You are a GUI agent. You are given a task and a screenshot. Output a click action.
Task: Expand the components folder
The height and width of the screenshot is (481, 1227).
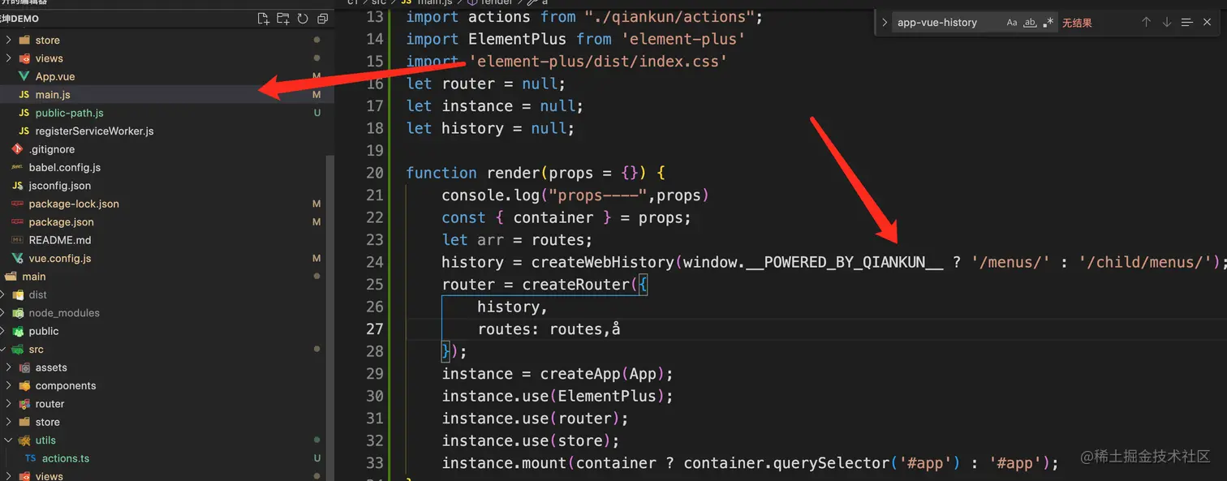[x=9, y=385]
